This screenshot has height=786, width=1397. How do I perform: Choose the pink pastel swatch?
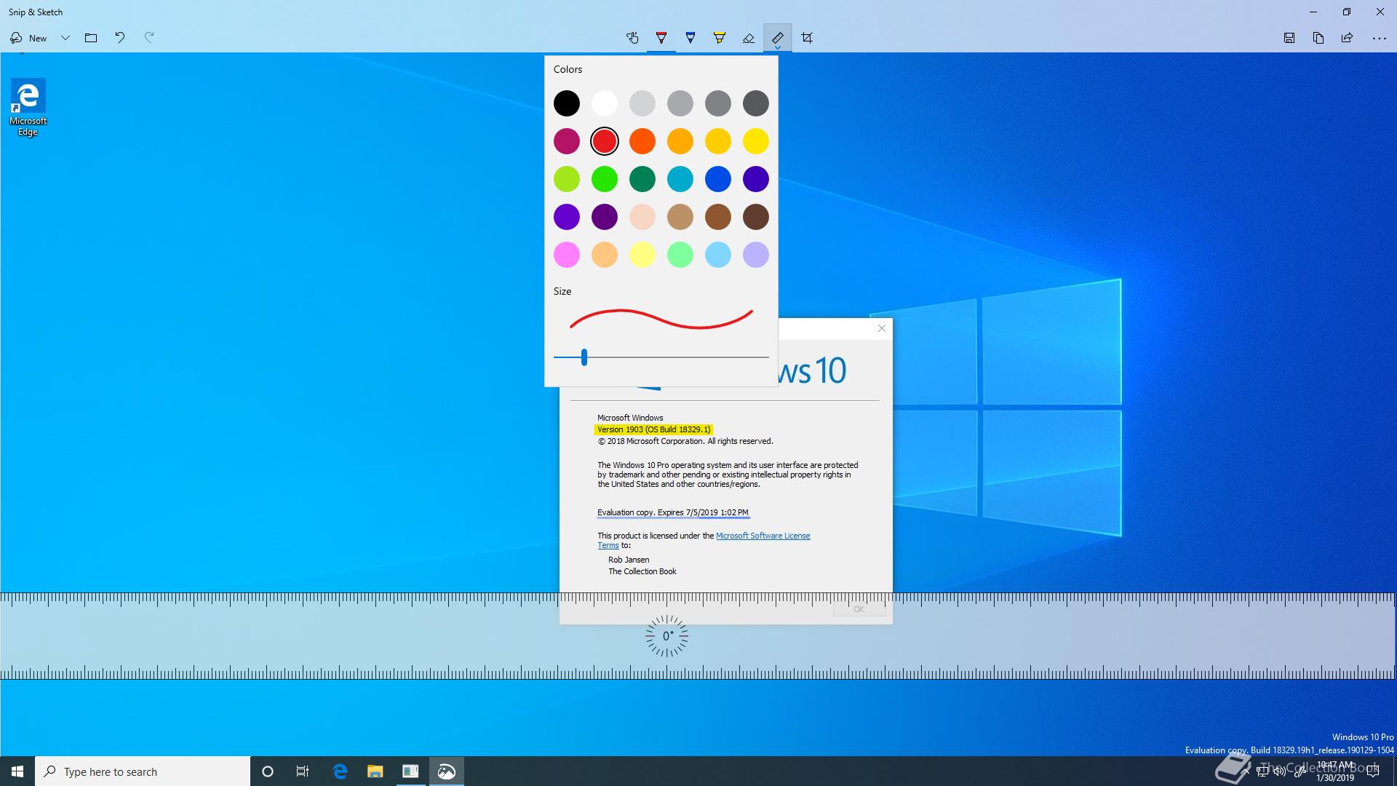567,255
